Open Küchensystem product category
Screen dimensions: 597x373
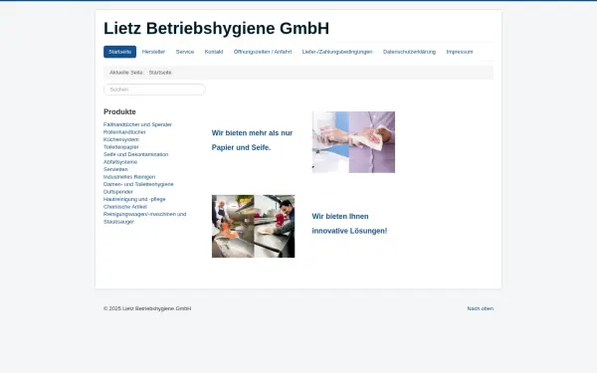point(121,139)
